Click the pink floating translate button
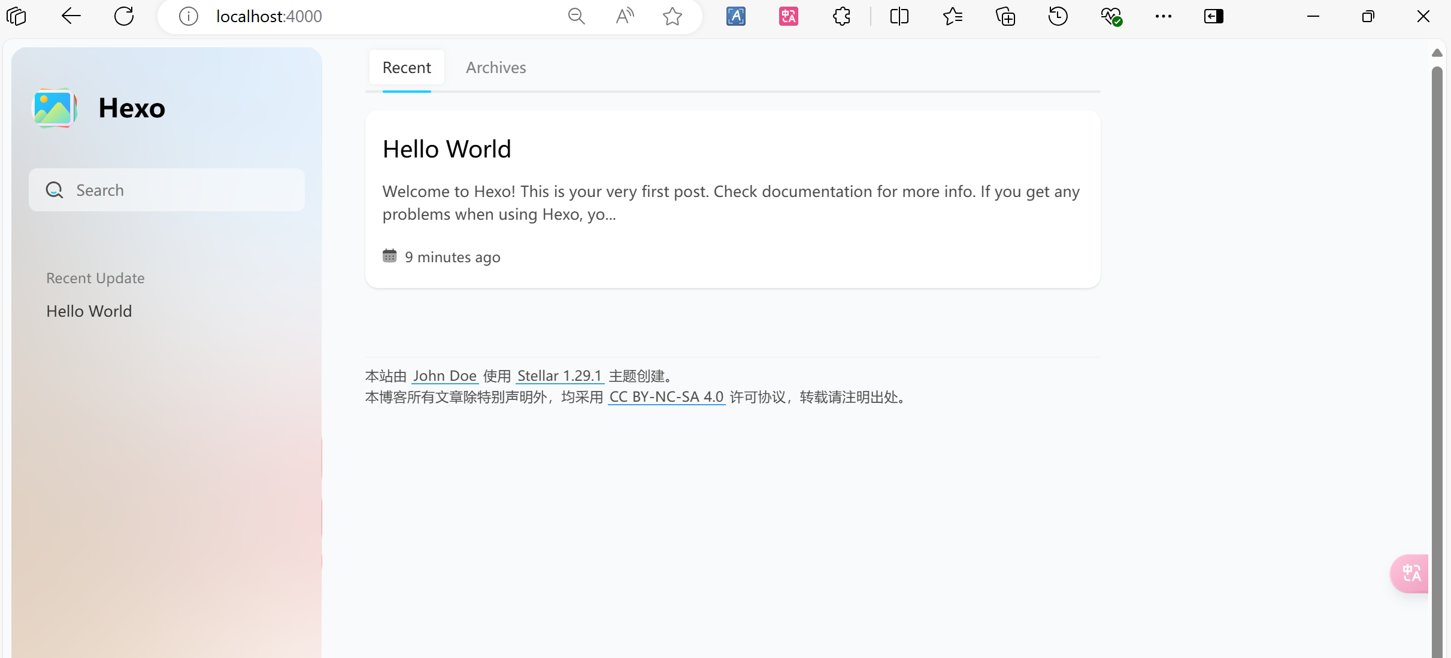 (x=1411, y=574)
